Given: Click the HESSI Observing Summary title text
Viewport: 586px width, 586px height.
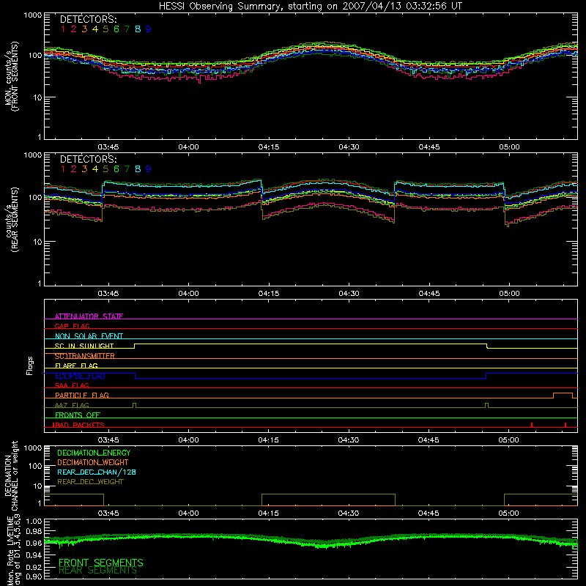Looking at the screenshot, I should 311,7.
